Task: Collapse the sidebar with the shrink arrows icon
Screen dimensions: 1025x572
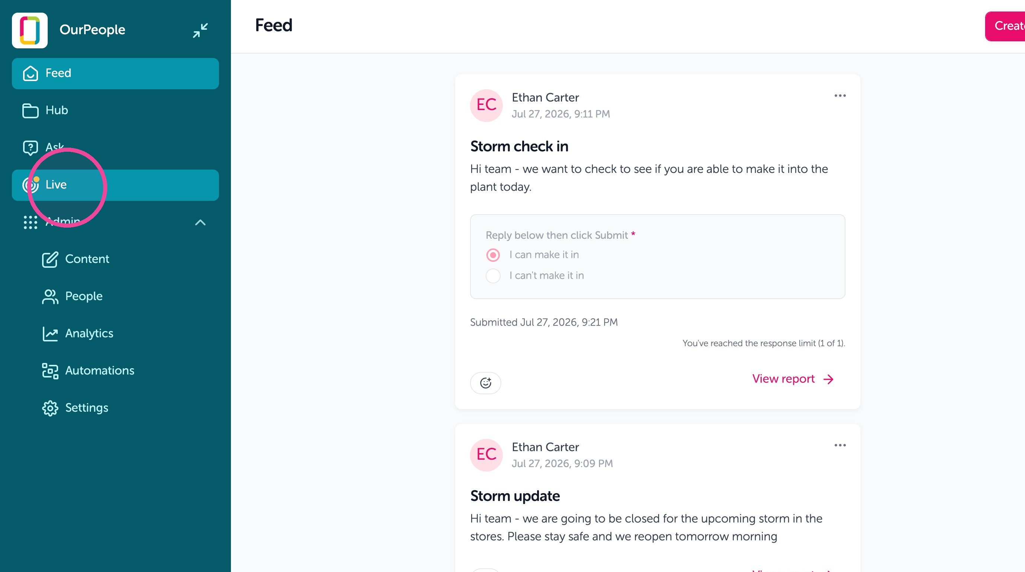Action: pos(200,30)
